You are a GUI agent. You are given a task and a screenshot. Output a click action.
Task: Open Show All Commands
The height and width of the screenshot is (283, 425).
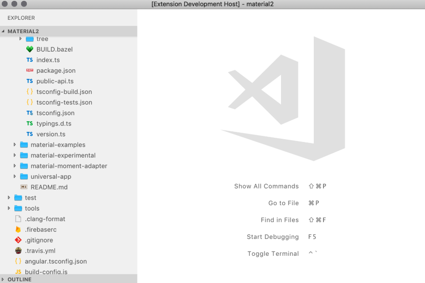[266, 186]
